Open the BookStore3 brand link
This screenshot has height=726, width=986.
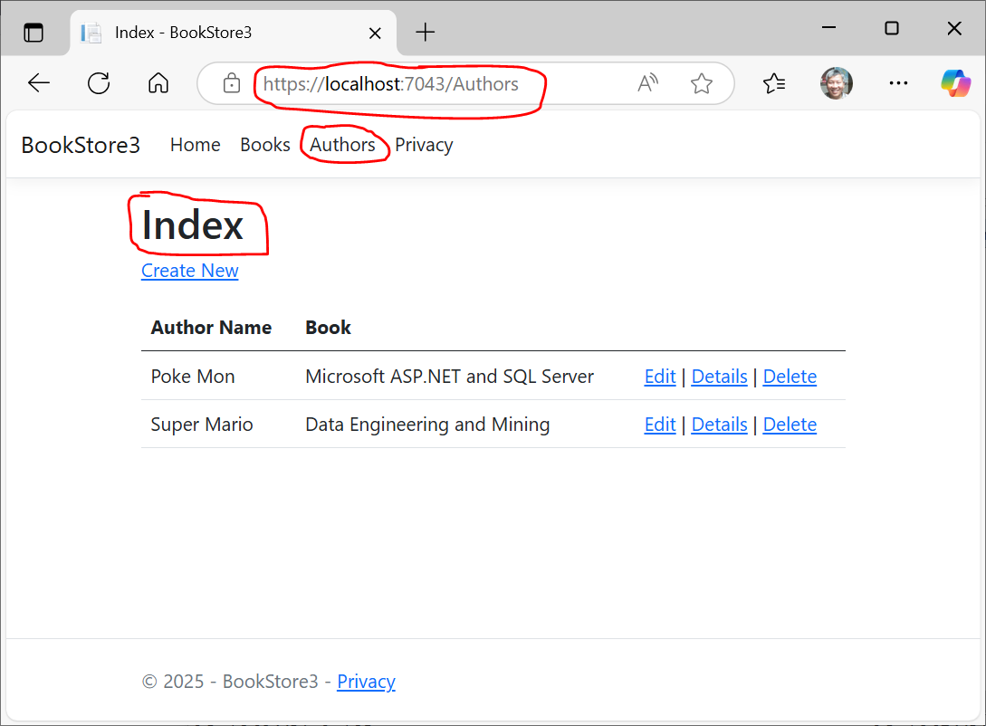click(x=81, y=145)
